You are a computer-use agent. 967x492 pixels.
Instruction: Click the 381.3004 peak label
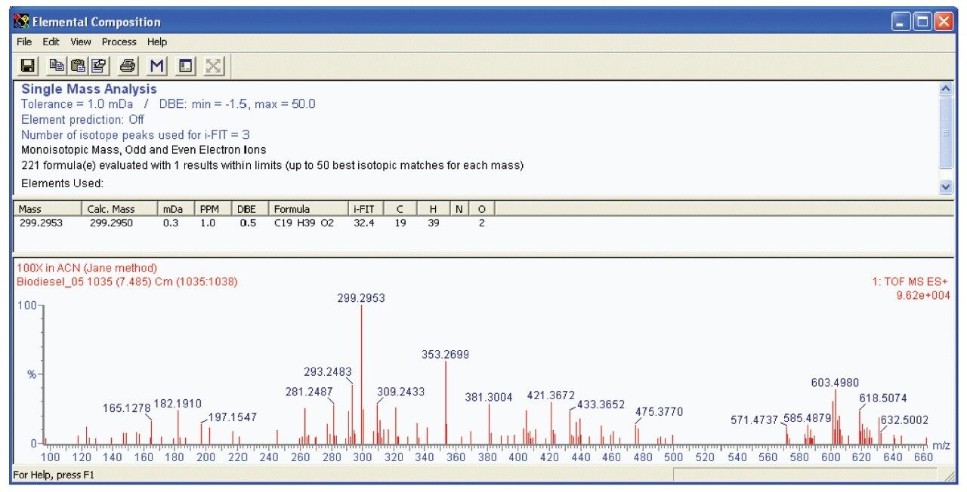pos(489,397)
